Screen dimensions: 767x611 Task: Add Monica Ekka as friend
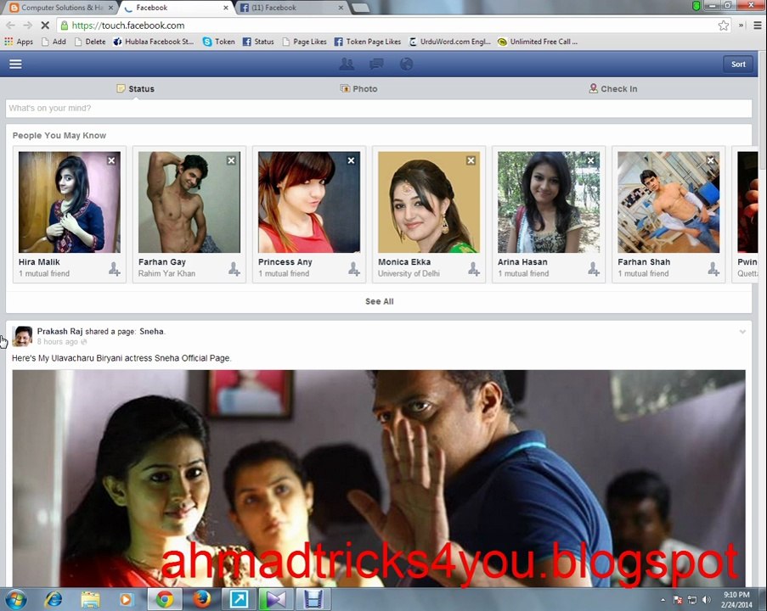pyautogui.click(x=474, y=269)
